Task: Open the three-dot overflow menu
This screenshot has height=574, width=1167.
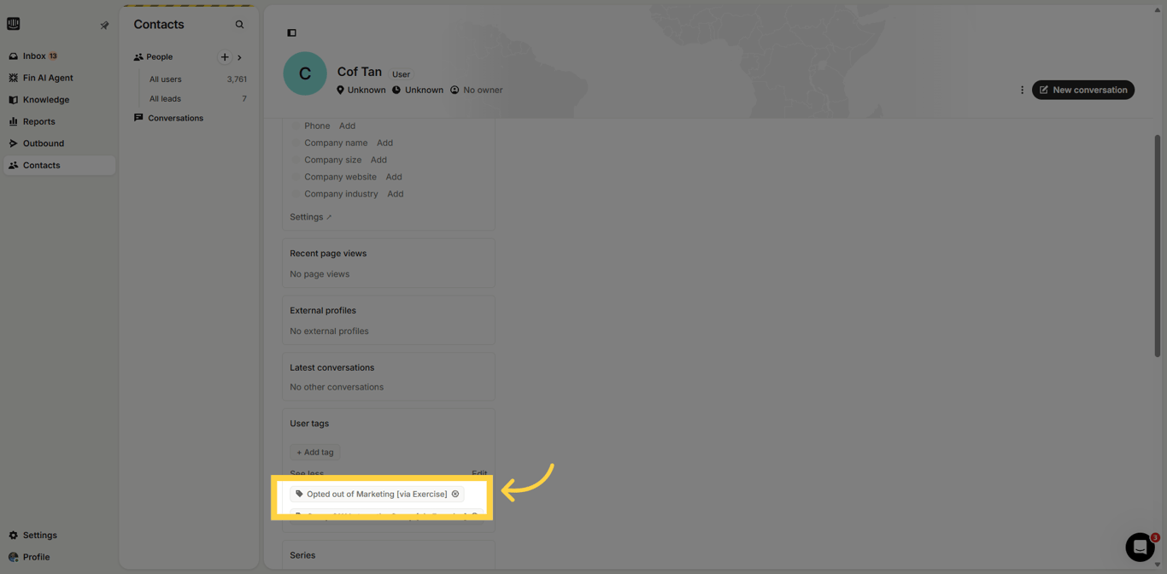Action: [1022, 89]
